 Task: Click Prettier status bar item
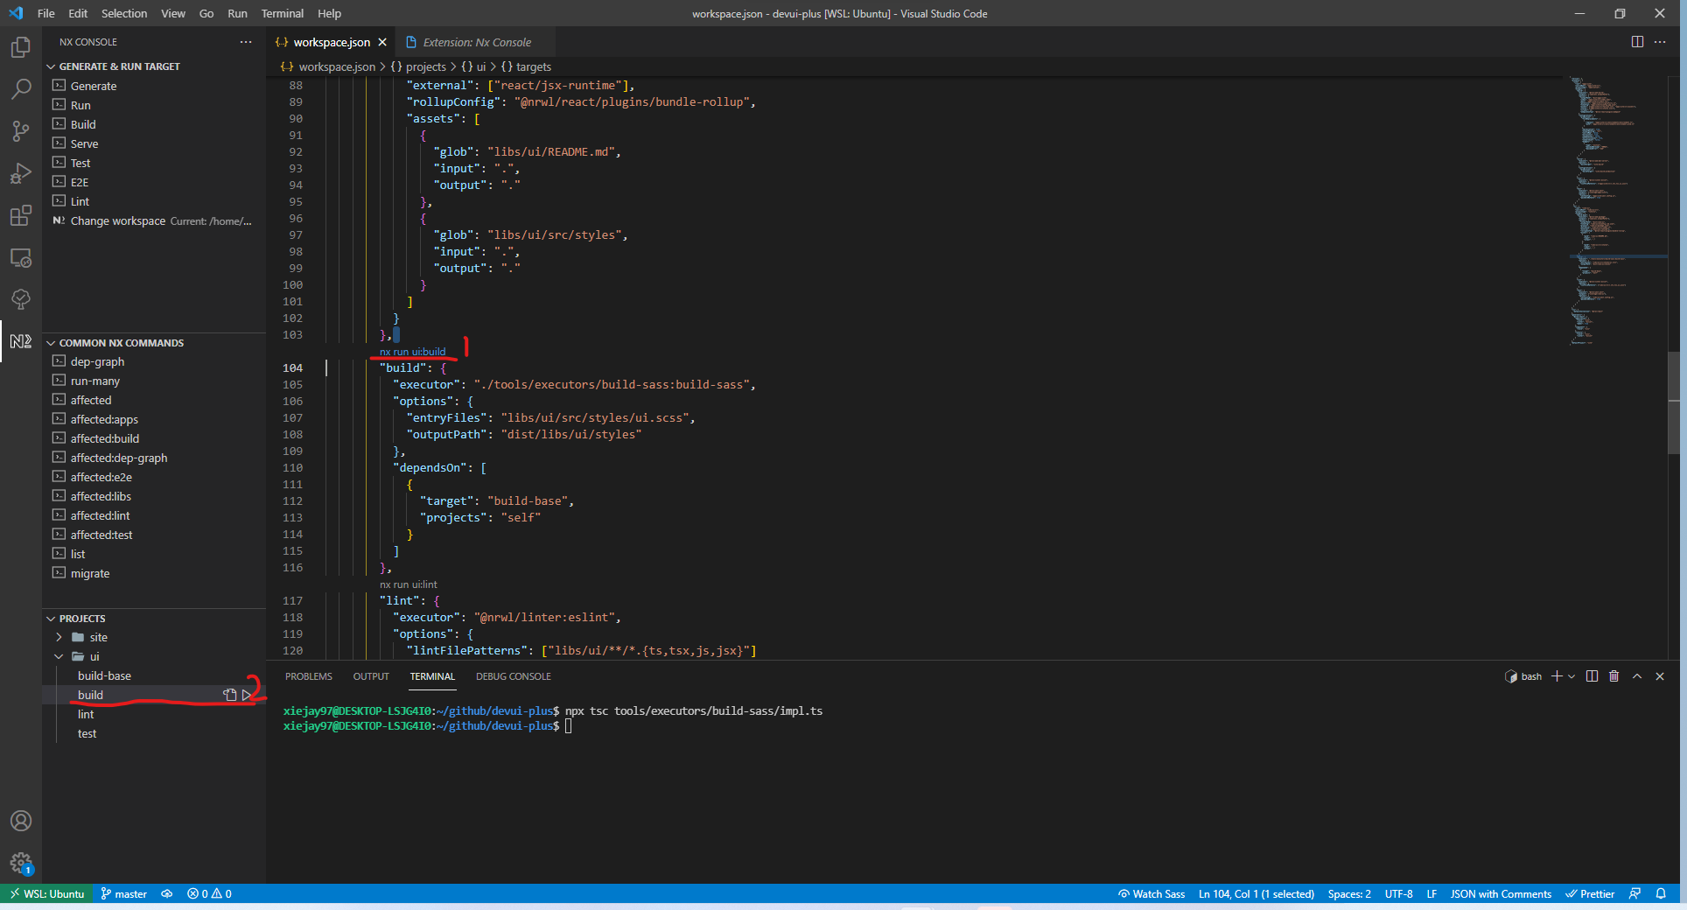coord(1590,893)
